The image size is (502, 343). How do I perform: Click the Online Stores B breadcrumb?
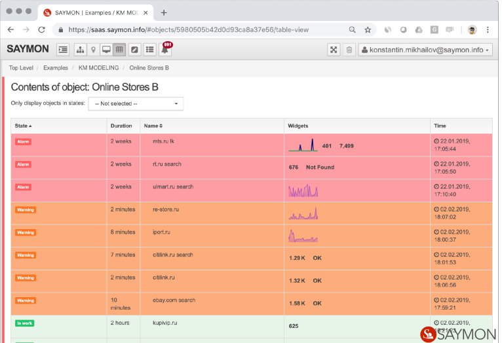[x=149, y=68]
